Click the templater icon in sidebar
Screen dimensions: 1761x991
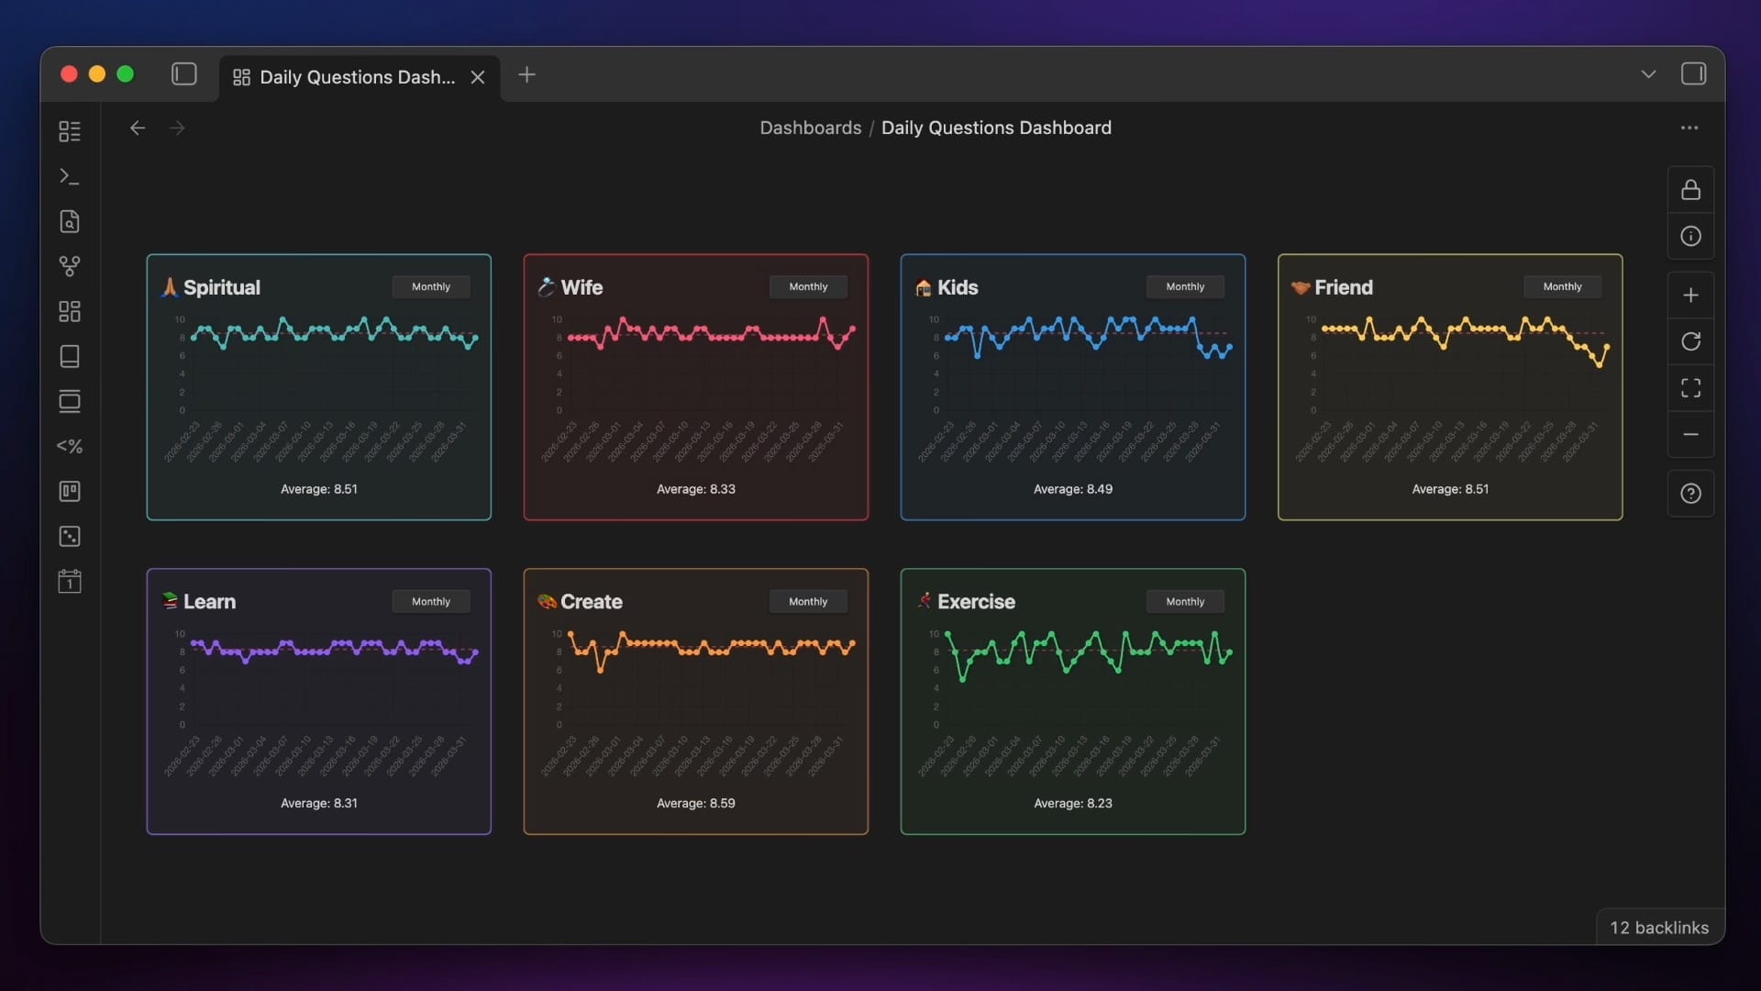point(70,446)
